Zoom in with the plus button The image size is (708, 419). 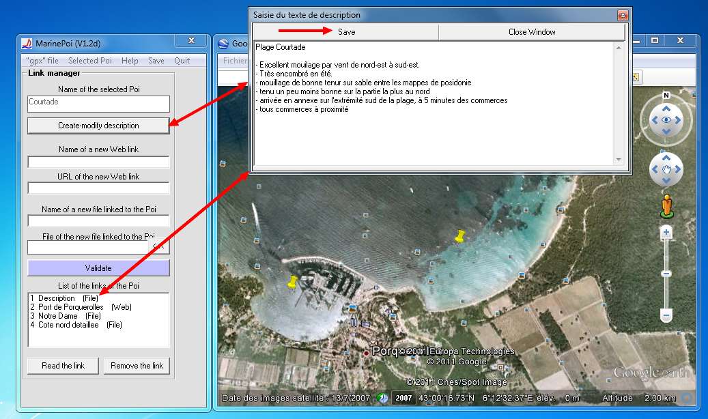[x=666, y=233]
